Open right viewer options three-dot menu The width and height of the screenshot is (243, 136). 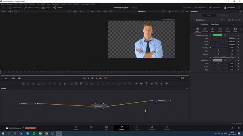point(187,11)
